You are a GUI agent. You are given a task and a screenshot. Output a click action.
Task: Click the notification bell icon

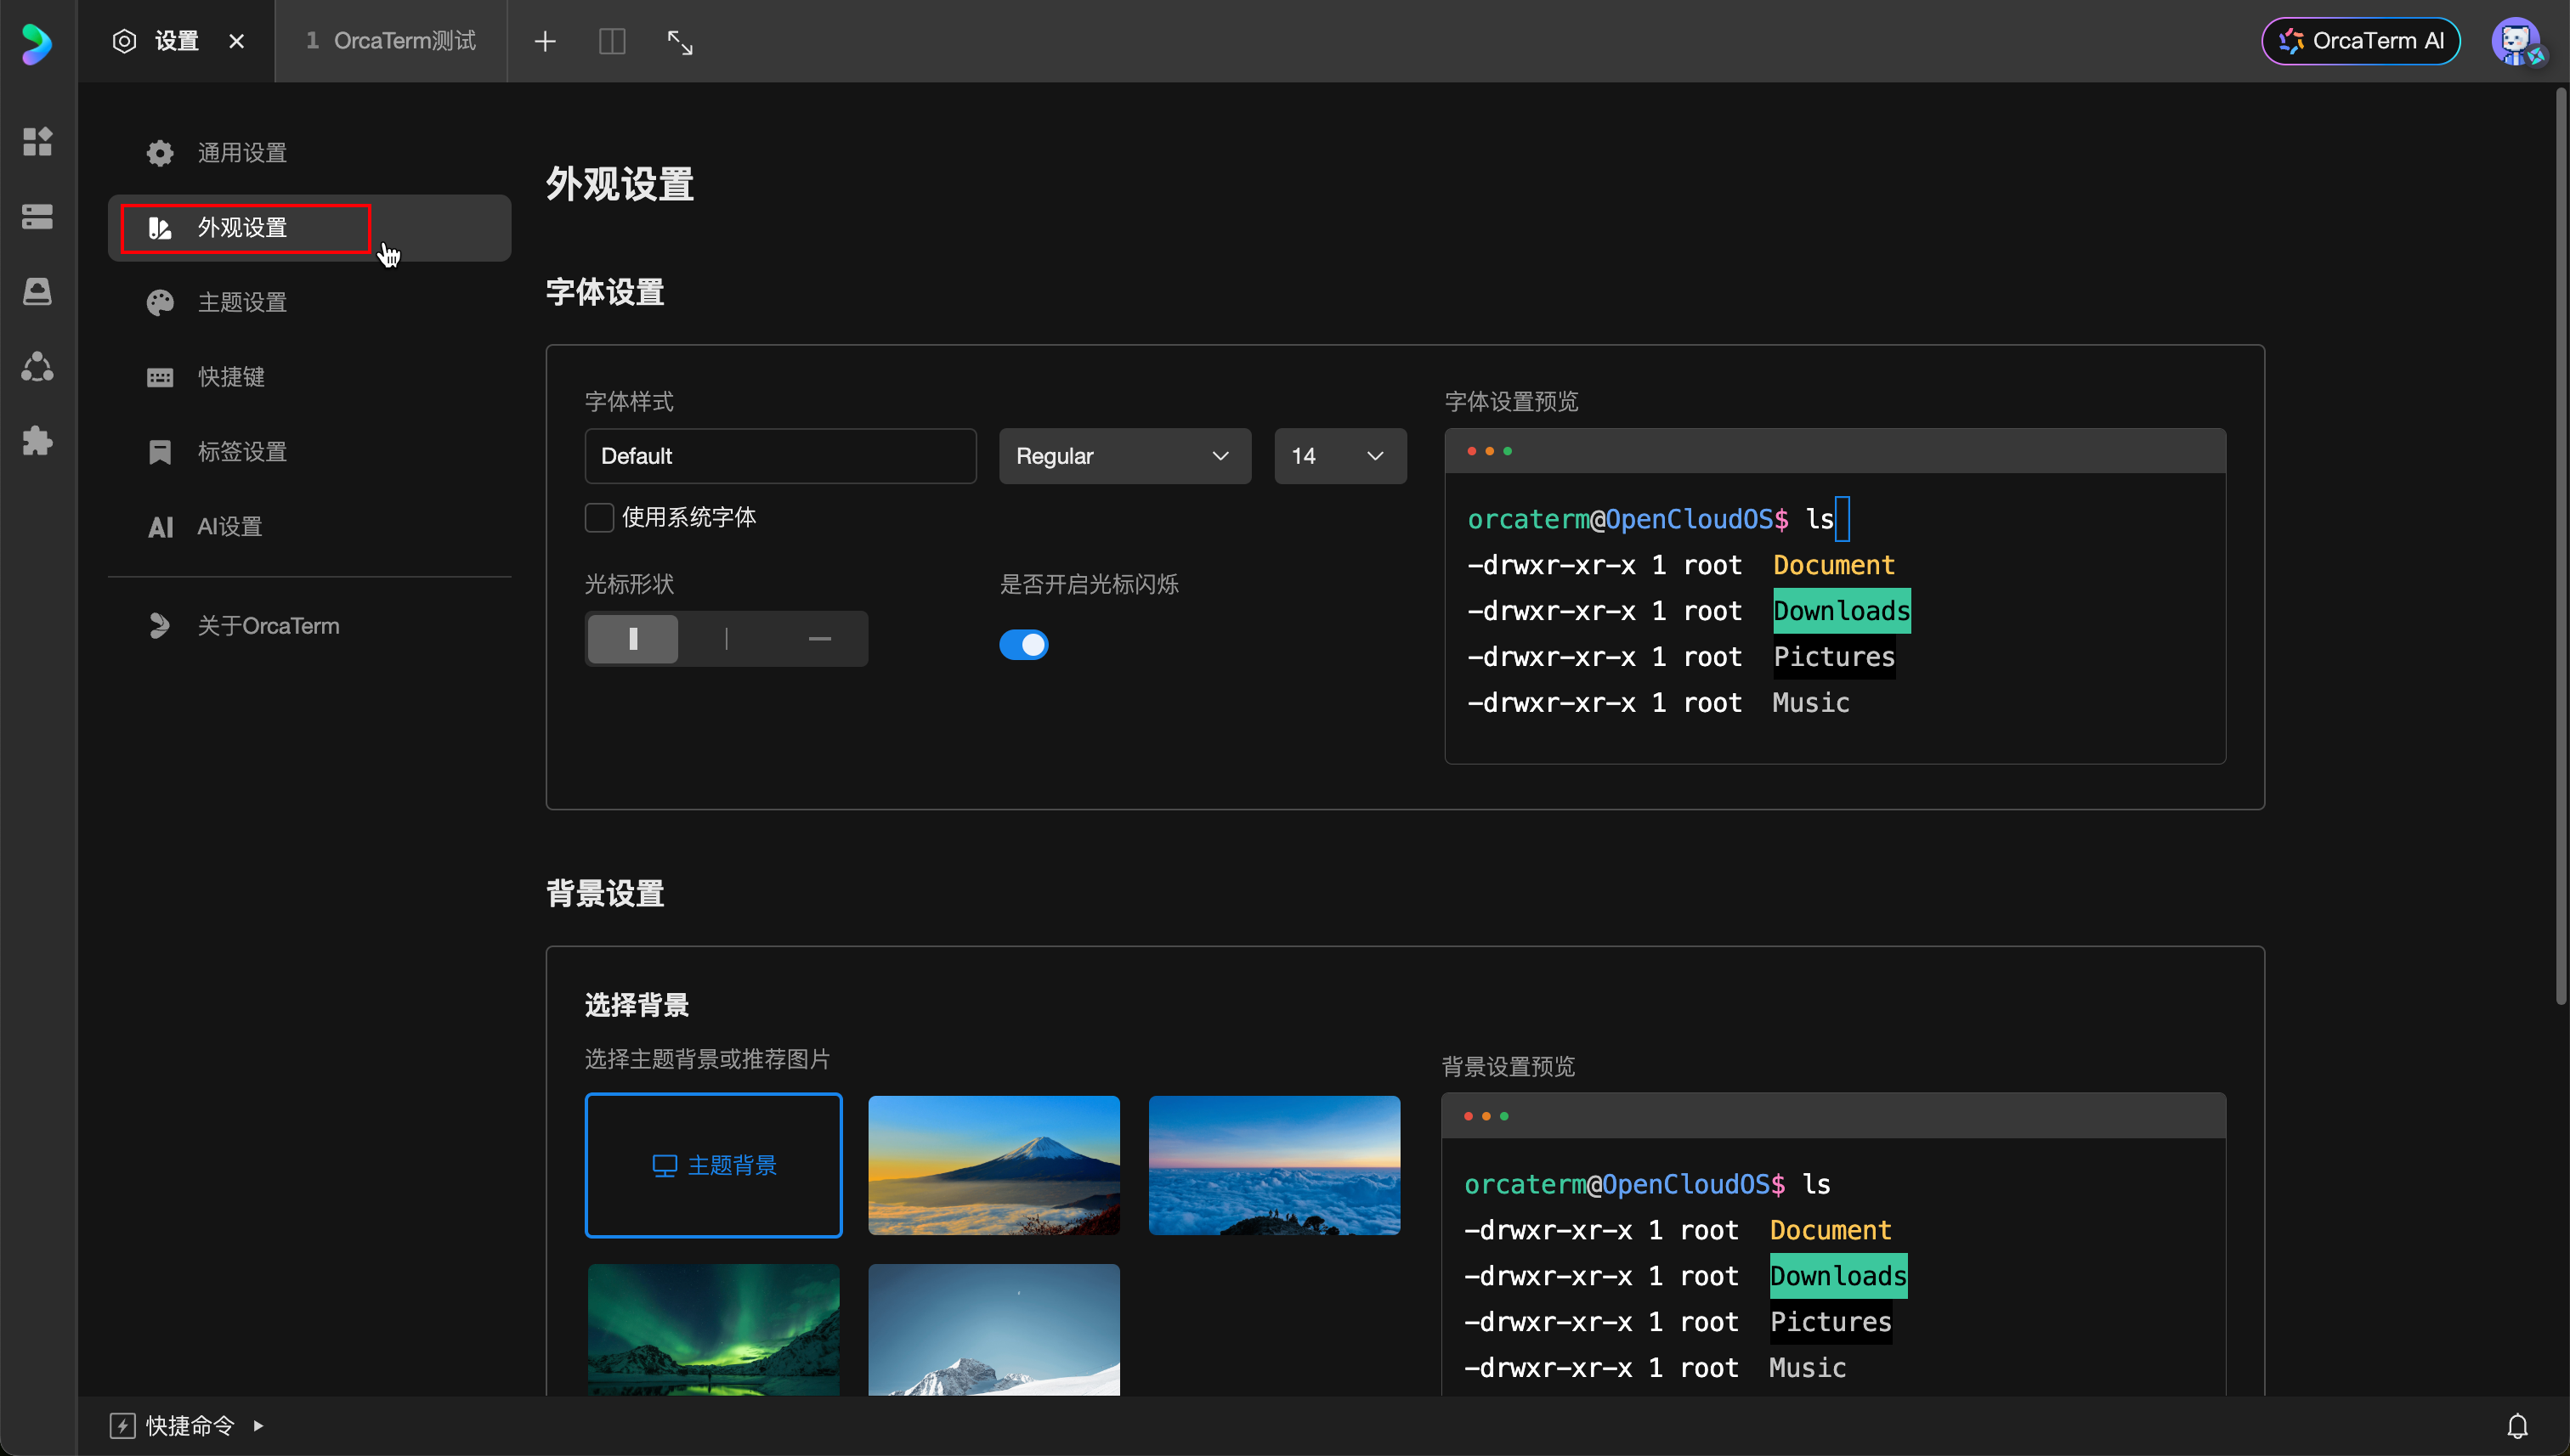[2517, 1425]
